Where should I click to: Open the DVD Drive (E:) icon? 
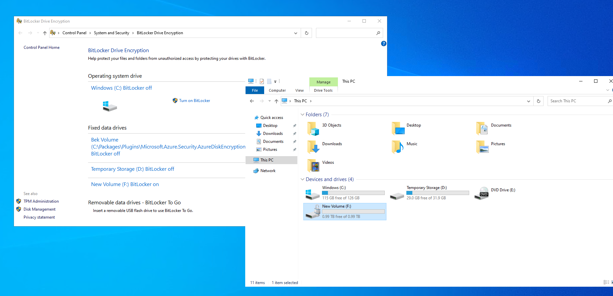tap(481, 193)
